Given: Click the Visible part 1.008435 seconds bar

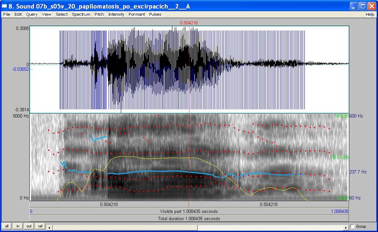Looking at the screenshot, I should (x=189, y=211).
